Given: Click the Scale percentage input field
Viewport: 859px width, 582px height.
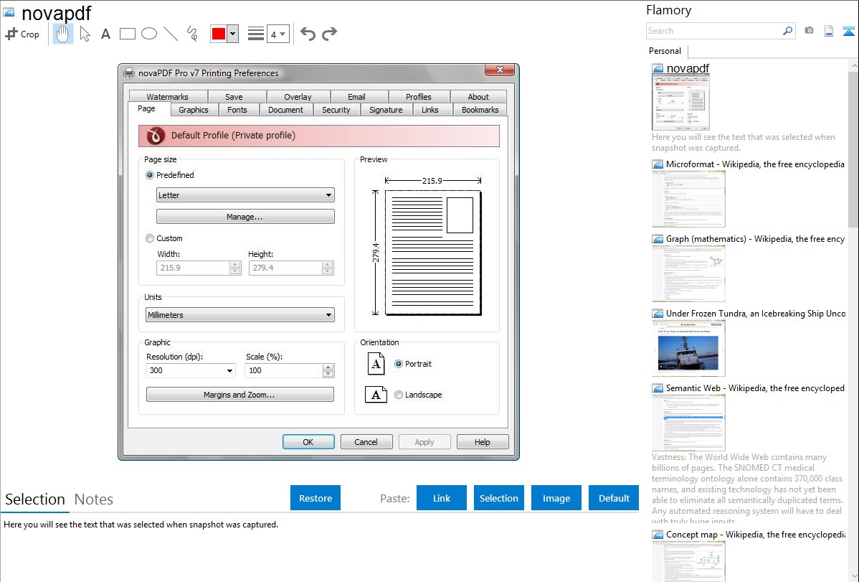Looking at the screenshot, I should click(284, 370).
